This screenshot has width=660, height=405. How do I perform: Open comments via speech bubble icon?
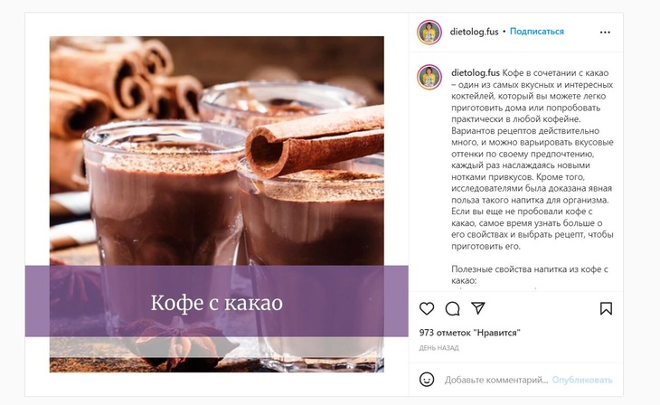point(452,308)
